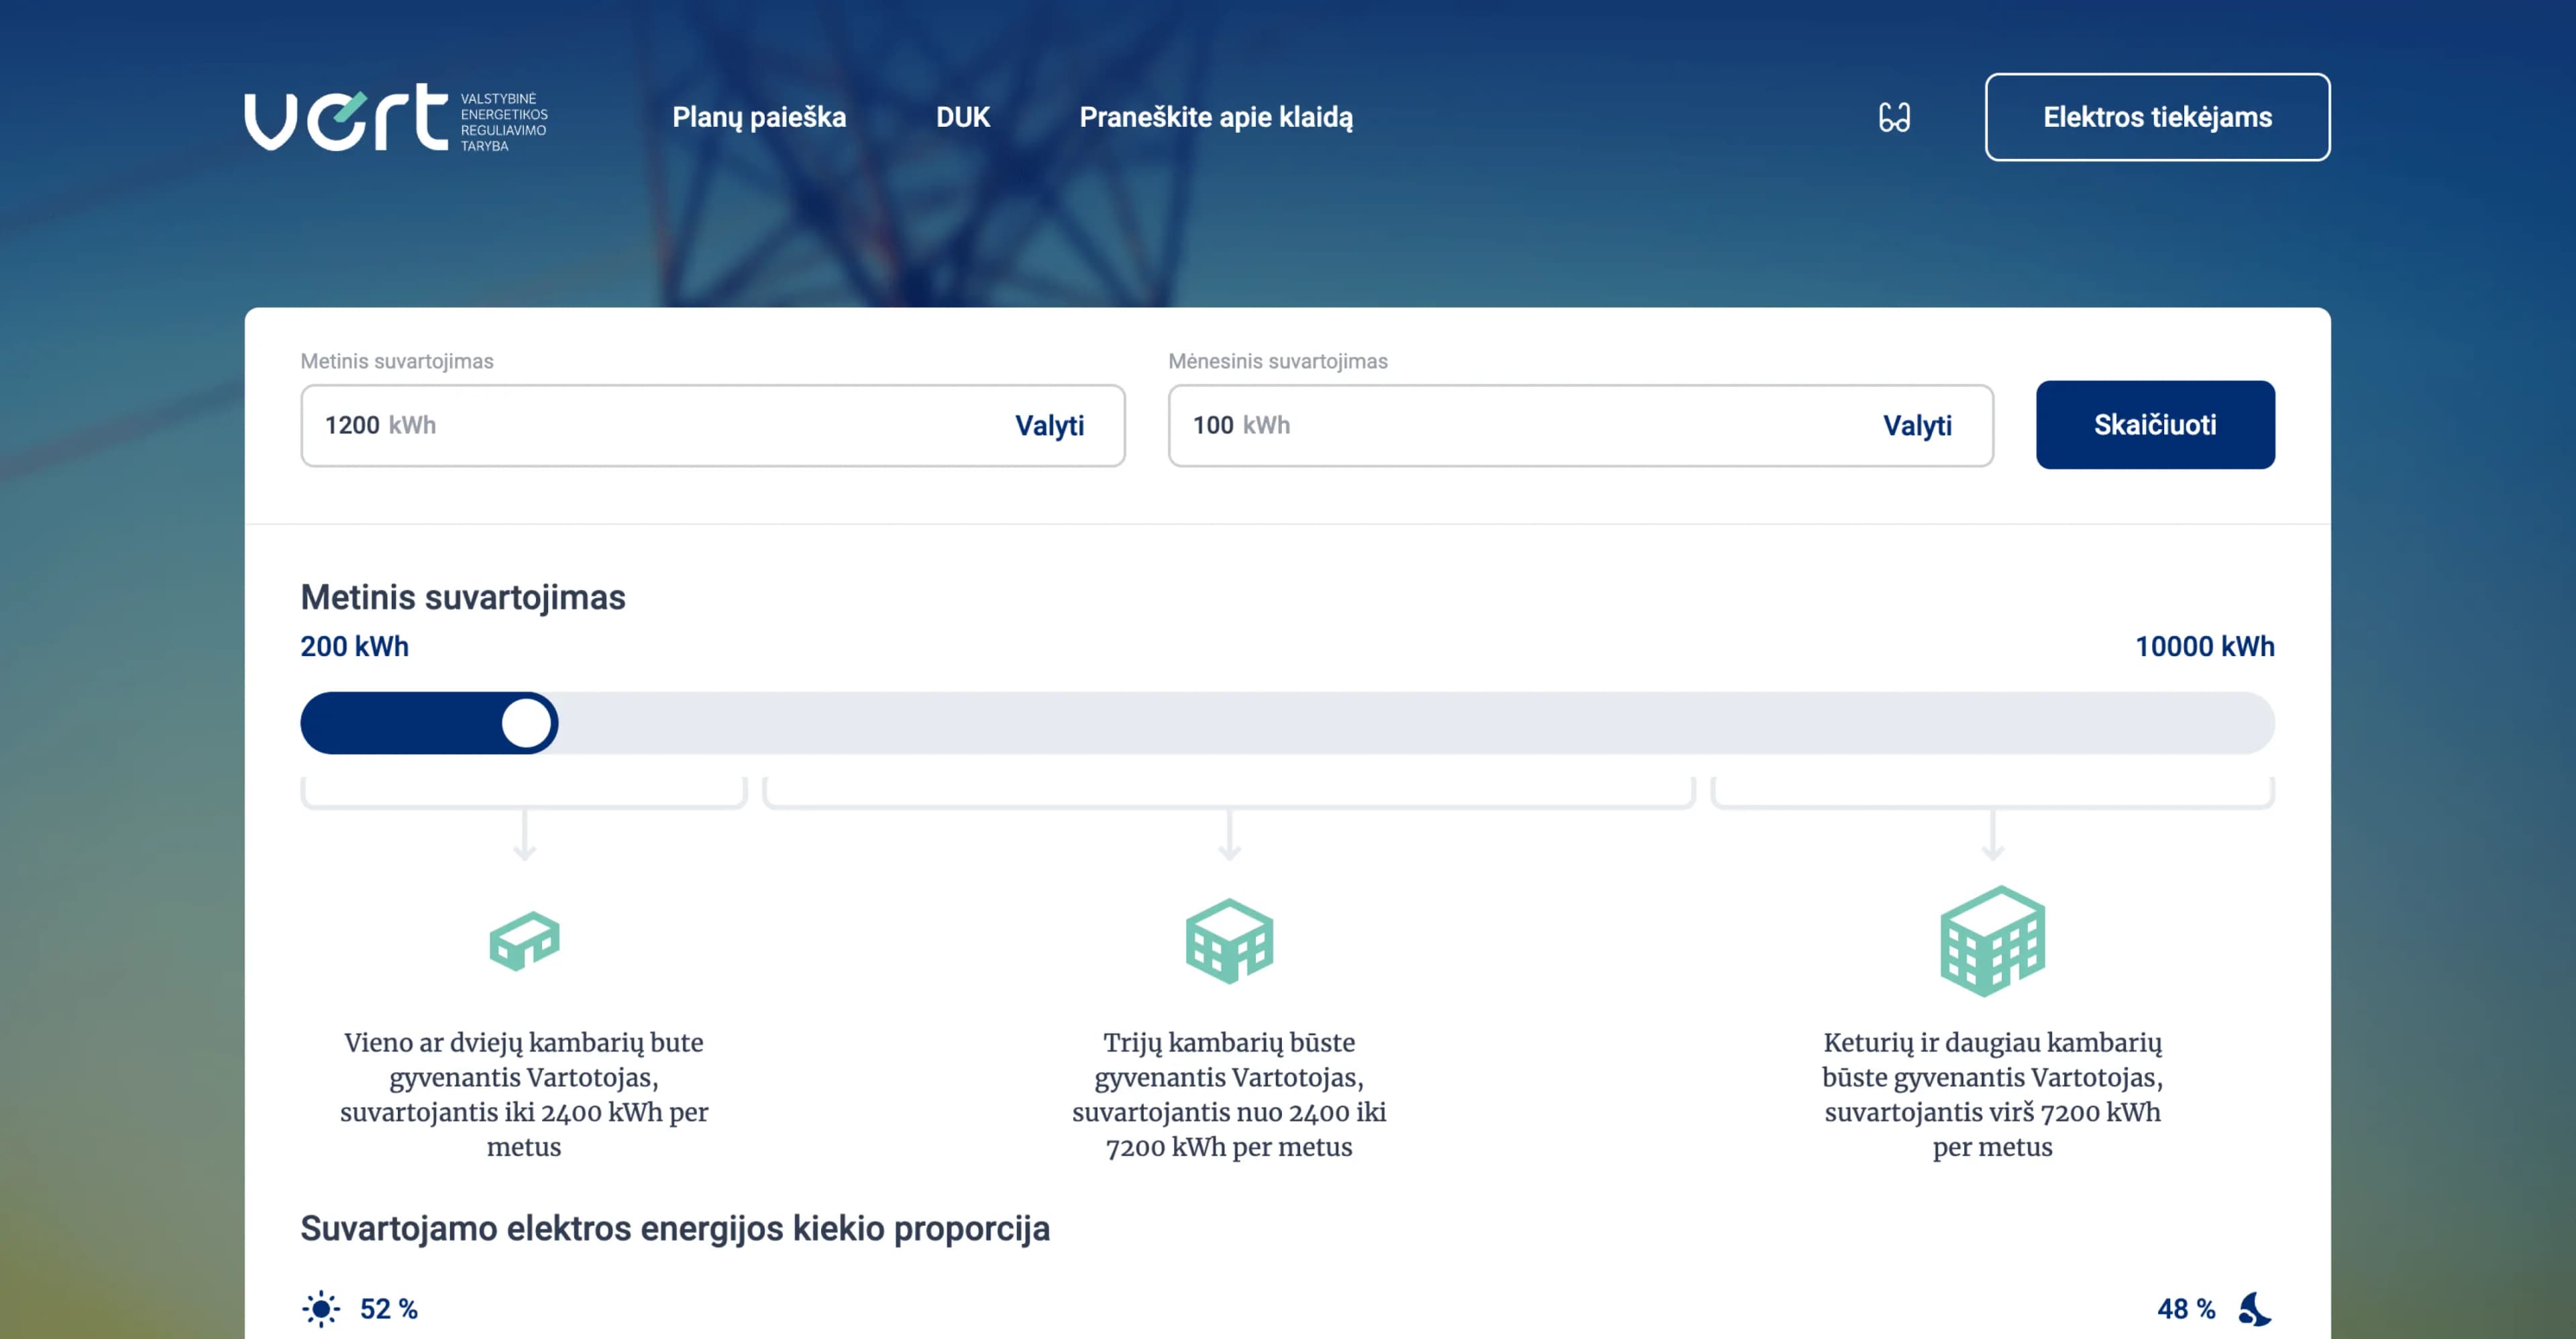2576x1339 pixels.
Task: Click the VERT logo in header
Action: [395, 118]
